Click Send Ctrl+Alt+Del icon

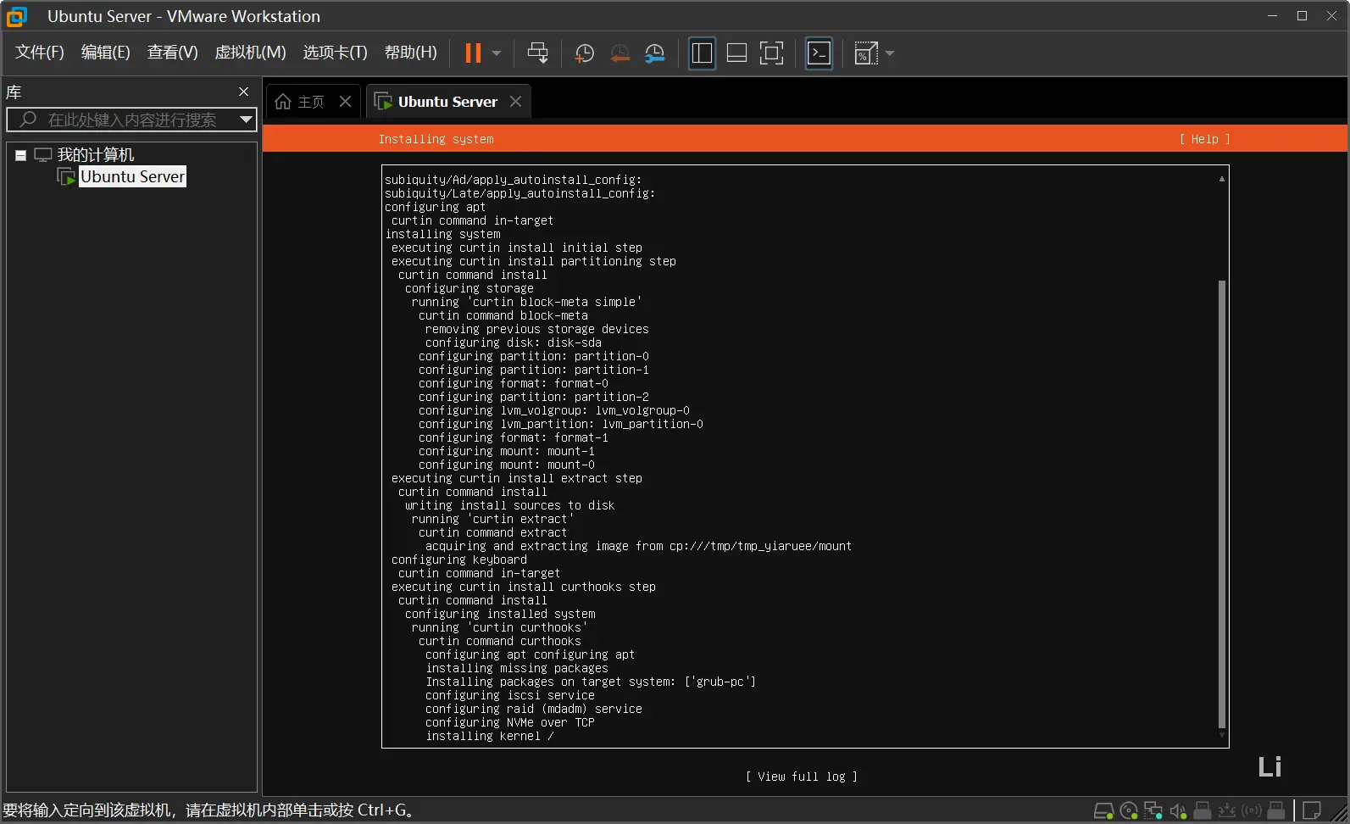pyautogui.click(x=537, y=53)
